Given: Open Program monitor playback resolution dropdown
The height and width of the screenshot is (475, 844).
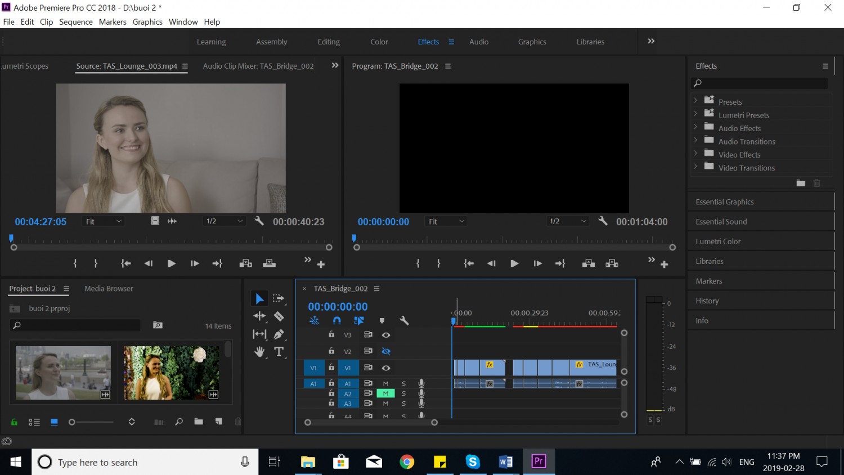Looking at the screenshot, I should coord(568,221).
